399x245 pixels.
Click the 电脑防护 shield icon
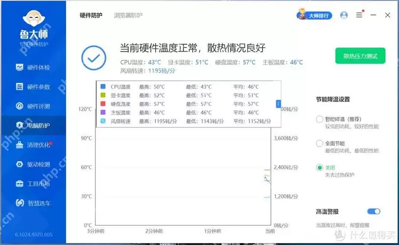[19, 125]
